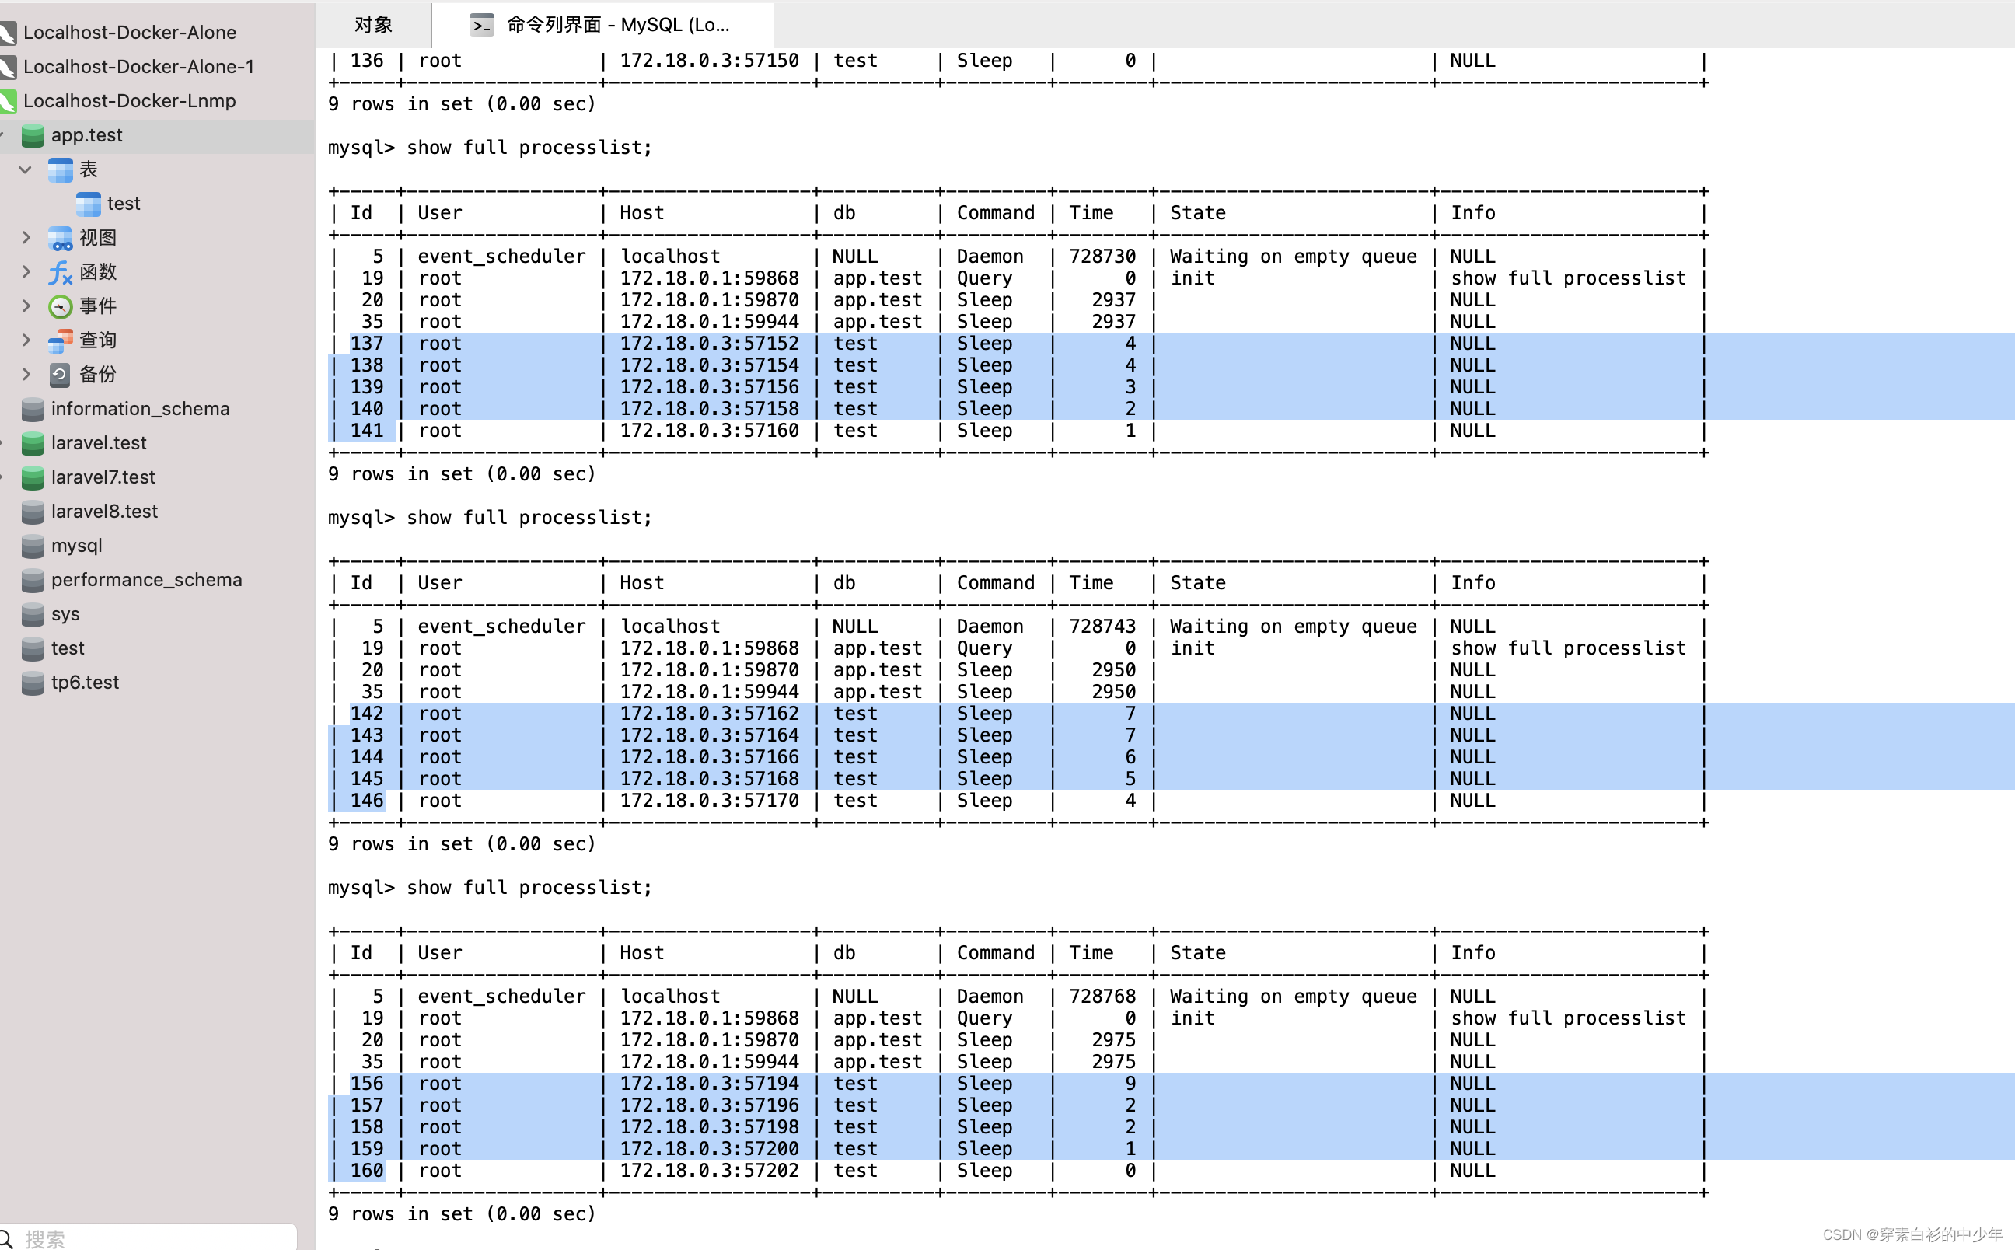The height and width of the screenshot is (1250, 2015).
Task: Click the performance_schema database icon
Action: pyautogui.click(x=32, y=580)
